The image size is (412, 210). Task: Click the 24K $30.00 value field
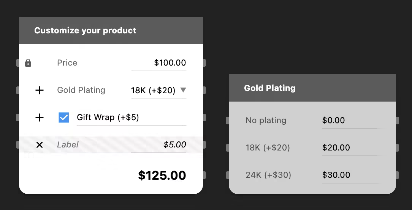pyautogui.click(x=350, y=175)
